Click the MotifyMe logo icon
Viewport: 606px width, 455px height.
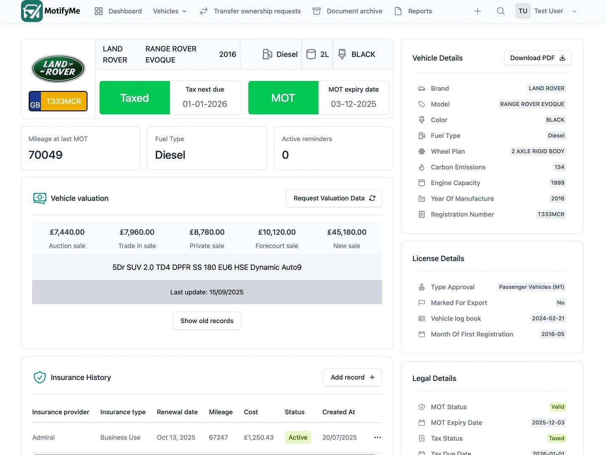point(32,11)
